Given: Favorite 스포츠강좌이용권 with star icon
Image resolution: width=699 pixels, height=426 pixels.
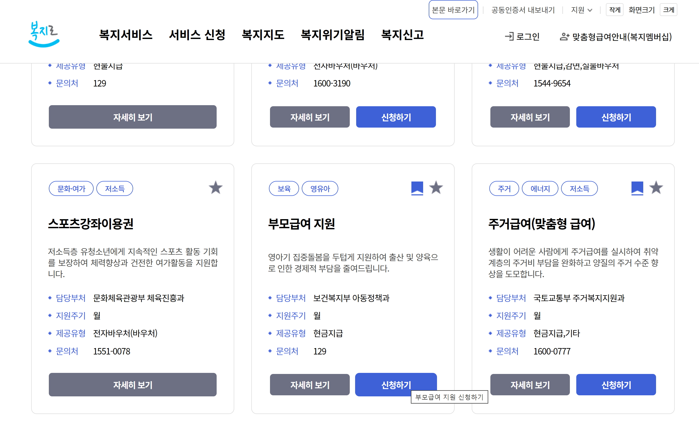Looking at the screenshot, I should (x=216, y=188).
